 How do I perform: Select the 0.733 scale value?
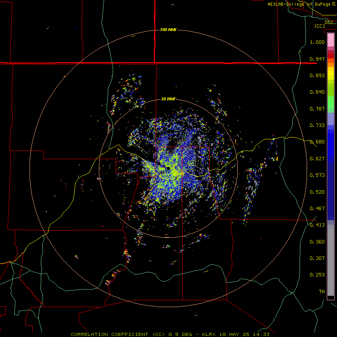[317, 125]
